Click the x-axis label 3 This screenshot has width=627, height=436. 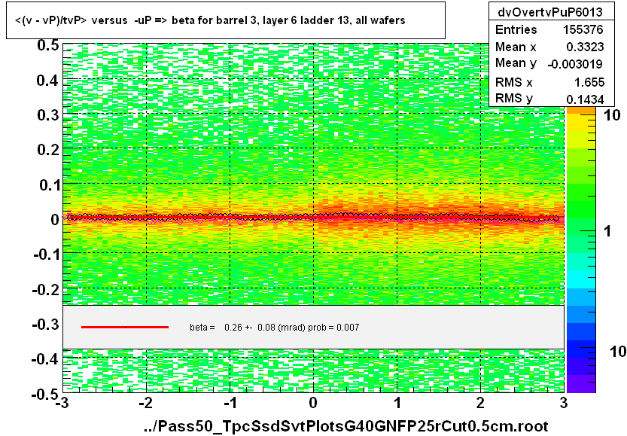pyautogui.click(x=564, y=403)
